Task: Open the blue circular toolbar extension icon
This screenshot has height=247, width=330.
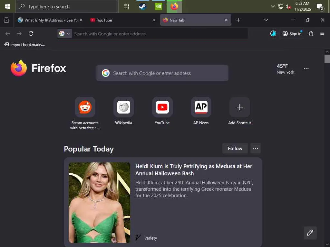Action: coord(273,33)
